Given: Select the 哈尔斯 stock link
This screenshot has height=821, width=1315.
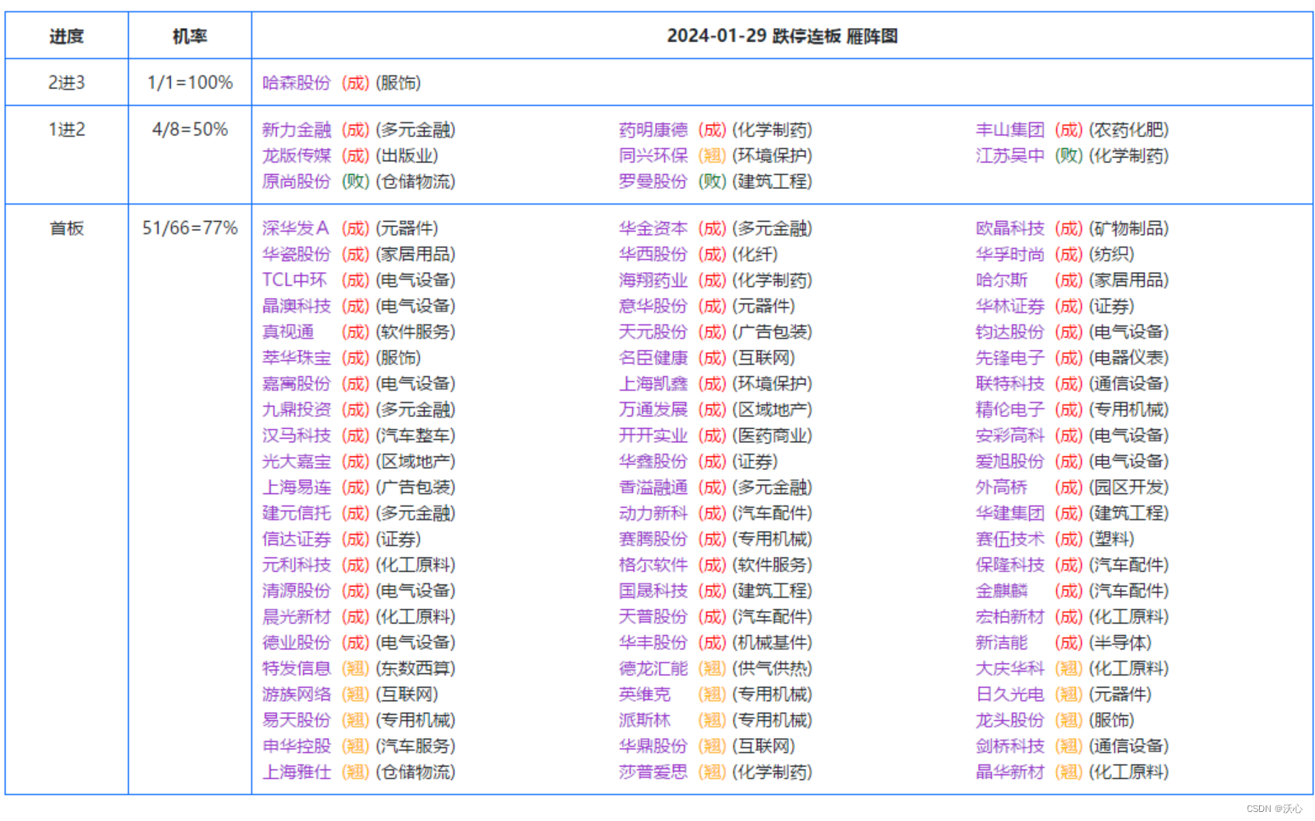Looking at the screenshot, I should pos(1001,280).
